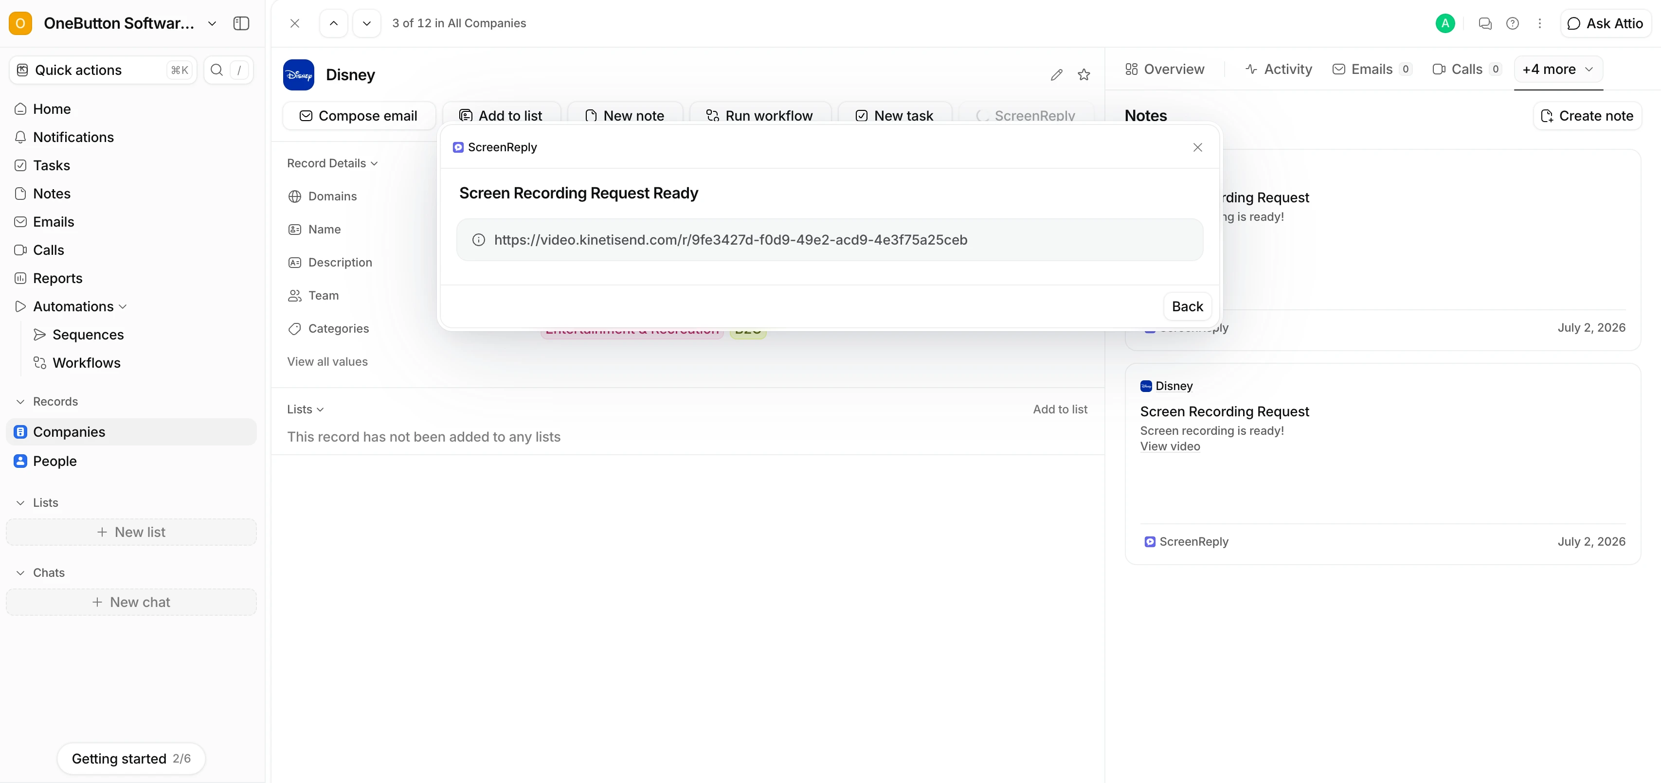Viewport: 1661px width, 783px height.
Task: Click the ScreenReply logo in dialog header
Action: 458,147
